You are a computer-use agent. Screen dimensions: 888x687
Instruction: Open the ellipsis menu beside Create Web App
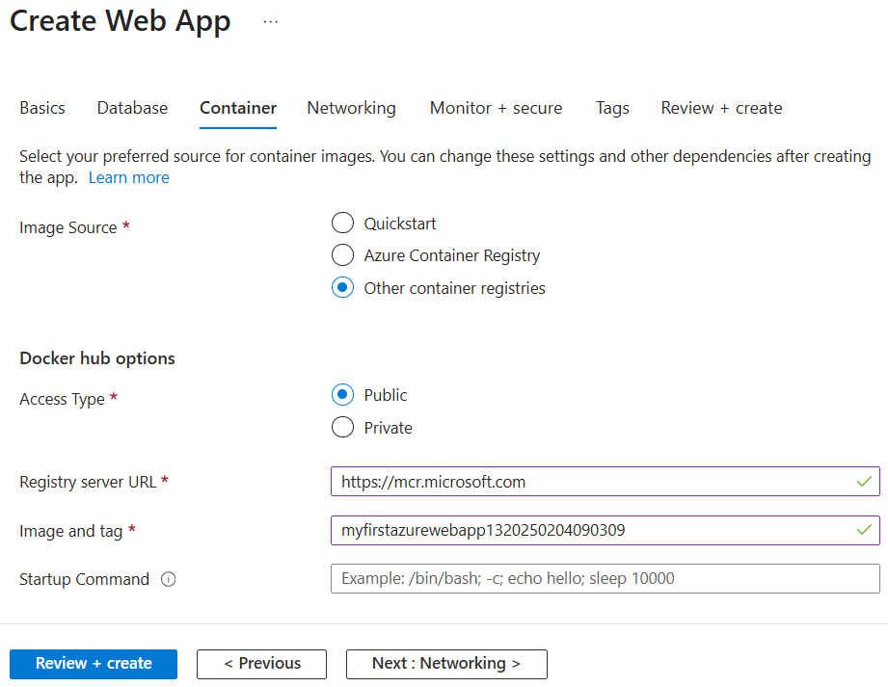(271, 21)
